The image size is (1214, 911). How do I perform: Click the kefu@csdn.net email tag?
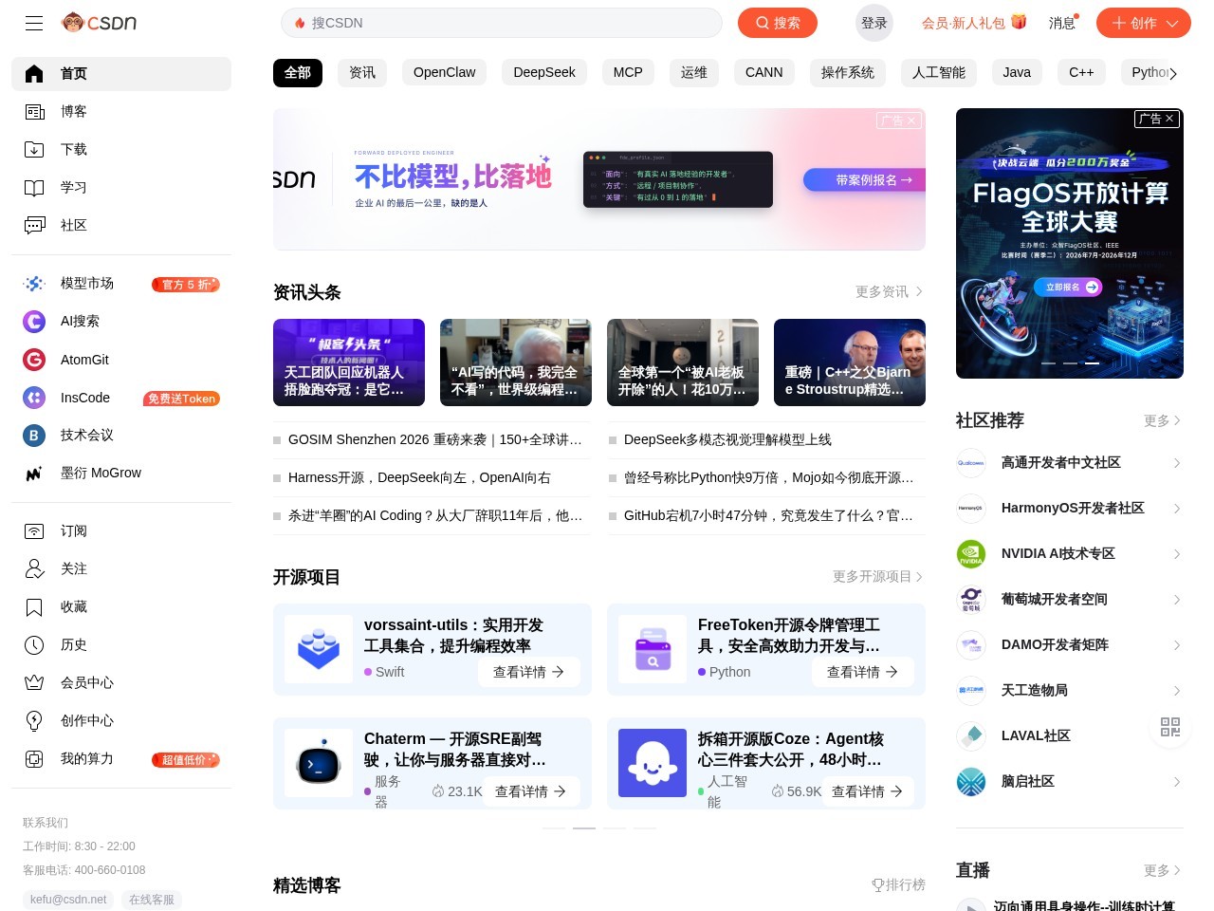click(68, 900)
